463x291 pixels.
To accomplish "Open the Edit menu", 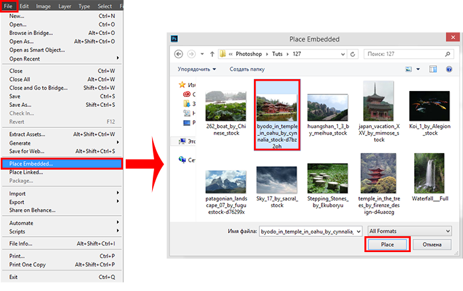I will (24, 6).
